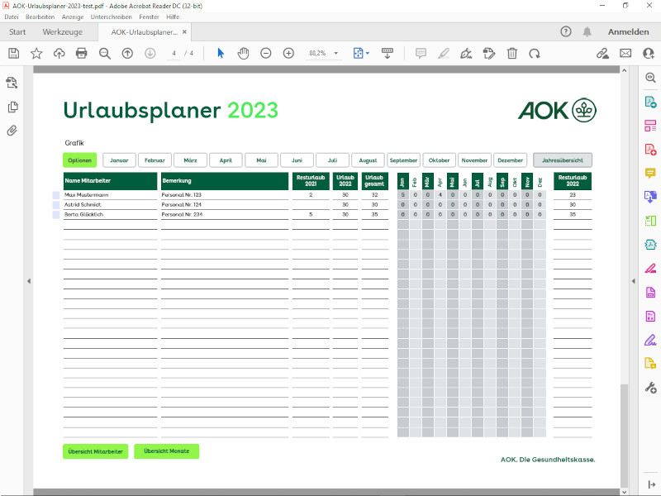
Task: Open the Hilfe menu
Action: 173,17
